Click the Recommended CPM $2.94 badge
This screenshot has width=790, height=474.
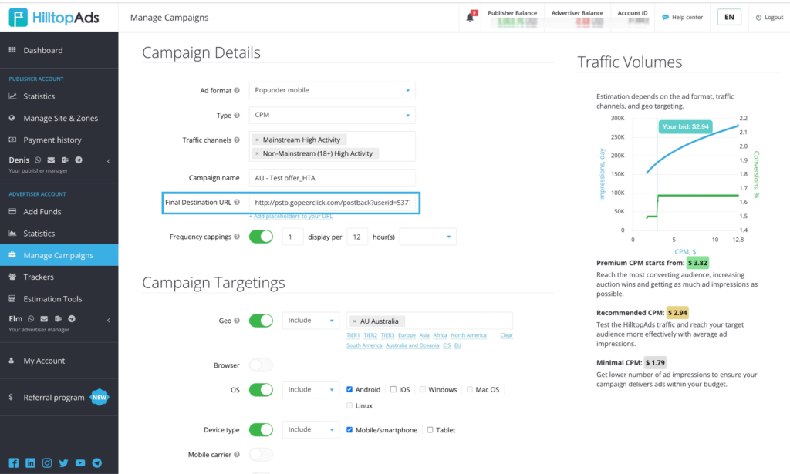tap(677, 312)
